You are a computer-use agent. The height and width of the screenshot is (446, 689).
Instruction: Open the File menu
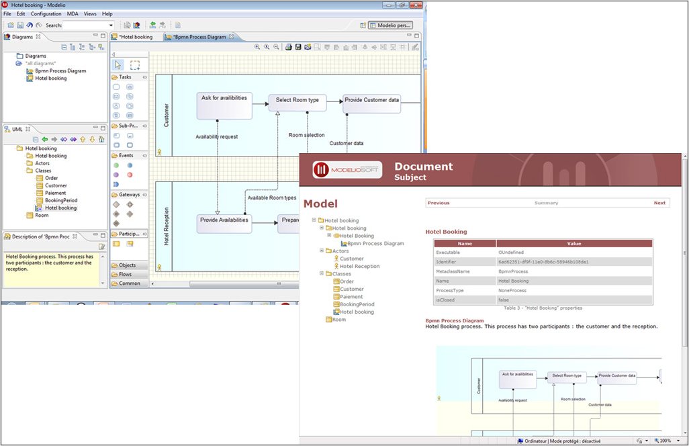click(x=7, y=13)
